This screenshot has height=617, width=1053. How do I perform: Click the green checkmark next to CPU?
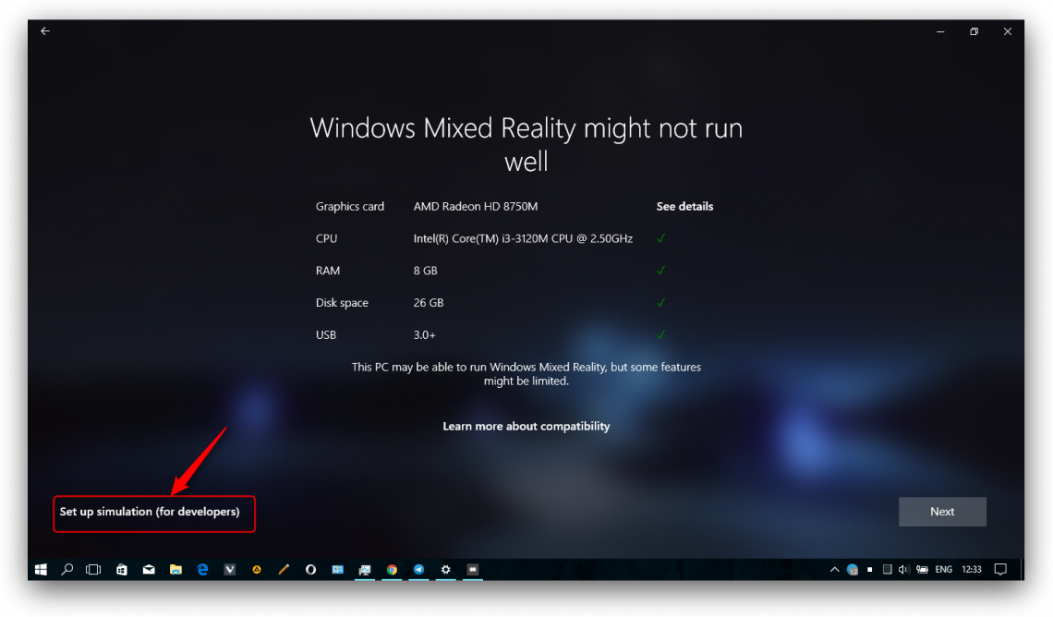coord(660,238)
